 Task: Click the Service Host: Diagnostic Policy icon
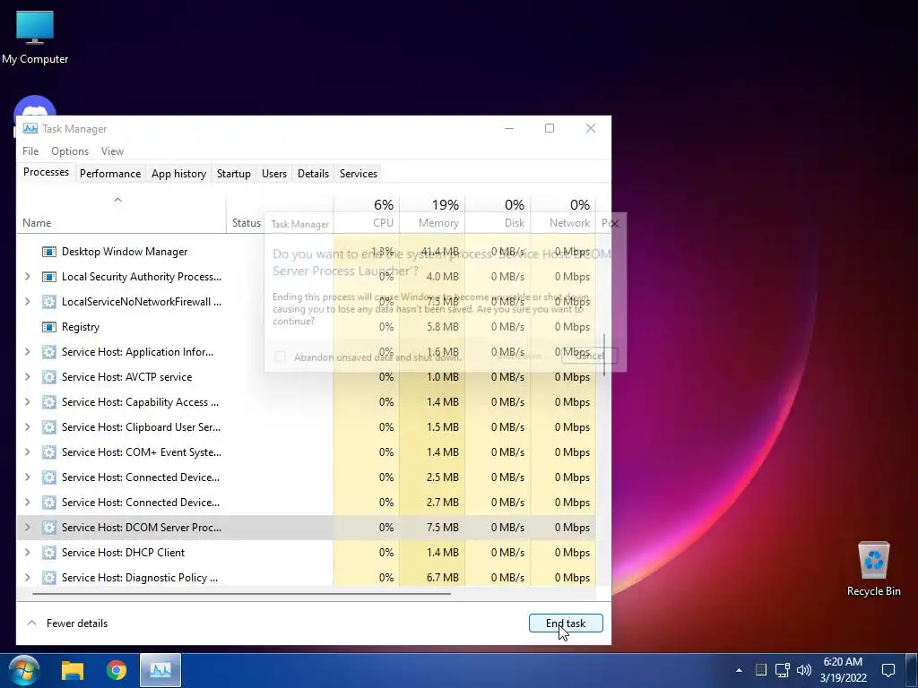[x=49, y=578]
